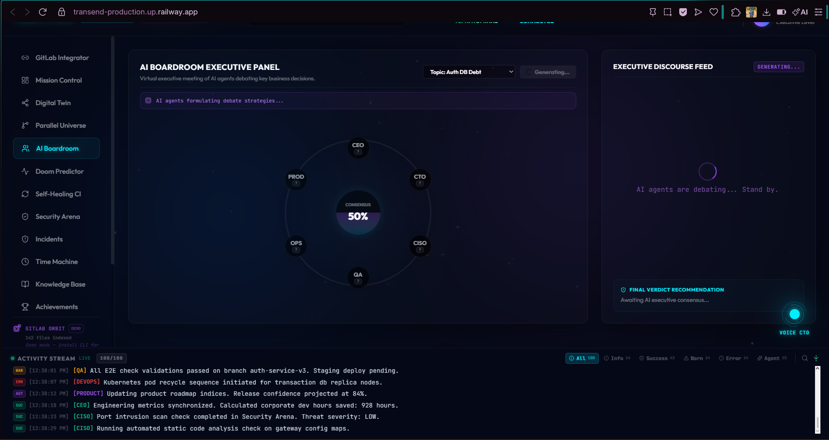Click the activity stream search icon
Viewport: 829px width, 440px height.
pos(805,358)
